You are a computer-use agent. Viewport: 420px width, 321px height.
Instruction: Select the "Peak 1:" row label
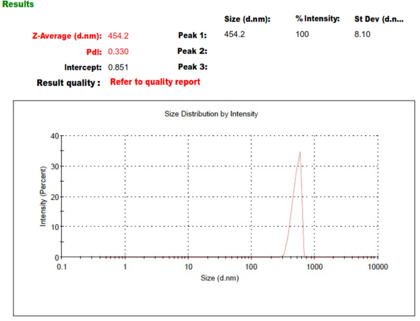coord(193,35)
